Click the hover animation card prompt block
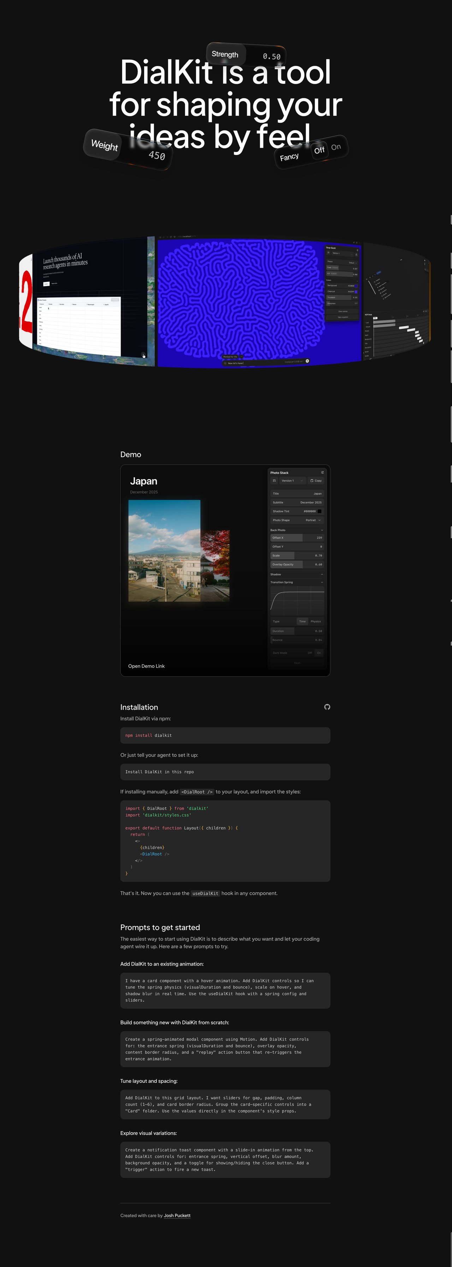This screenshot has width=452, height=1267. tap(225, 990)
